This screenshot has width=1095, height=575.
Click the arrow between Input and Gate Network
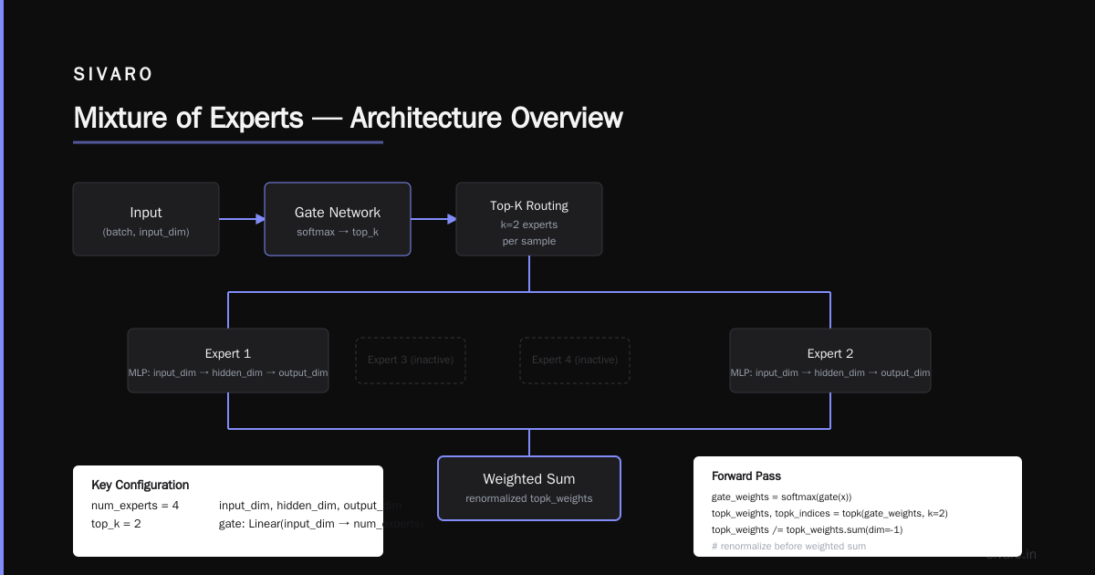point(242,219)
